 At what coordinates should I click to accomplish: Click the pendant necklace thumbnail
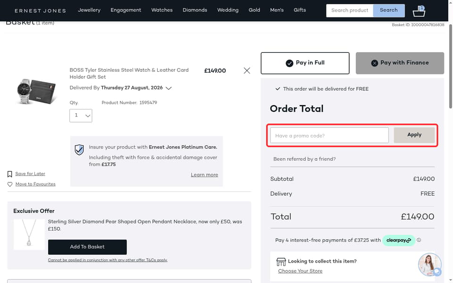click(x=29, y=233)
